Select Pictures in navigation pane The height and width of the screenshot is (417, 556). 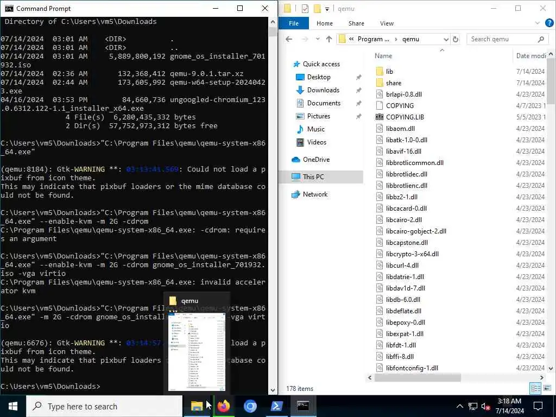pos(318,116)
